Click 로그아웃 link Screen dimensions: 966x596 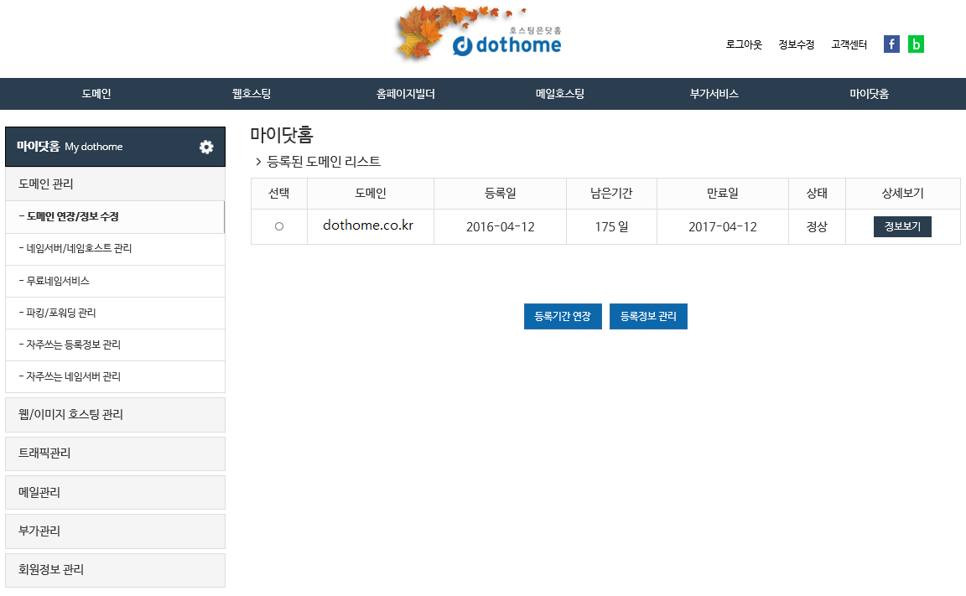pyautogui.click(x=744, y=44)
